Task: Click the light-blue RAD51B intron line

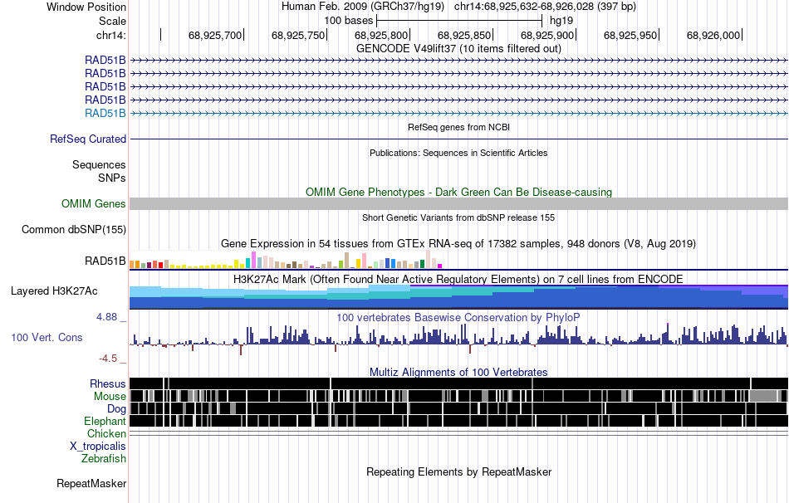Action: point(458,114)
